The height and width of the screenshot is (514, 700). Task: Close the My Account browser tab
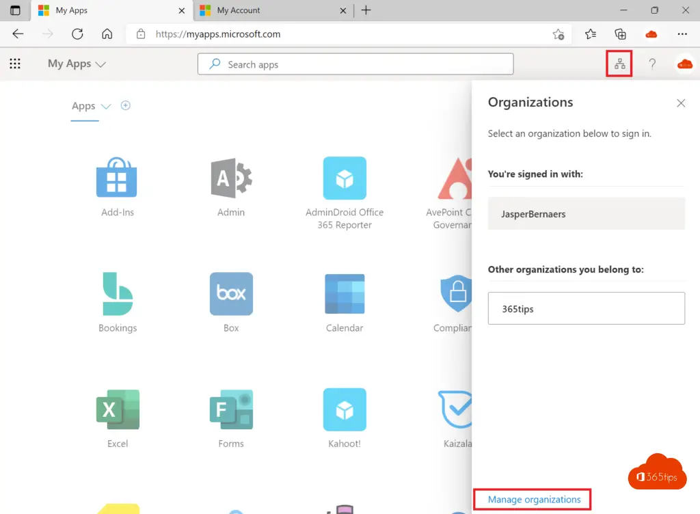tap(343, 11)
